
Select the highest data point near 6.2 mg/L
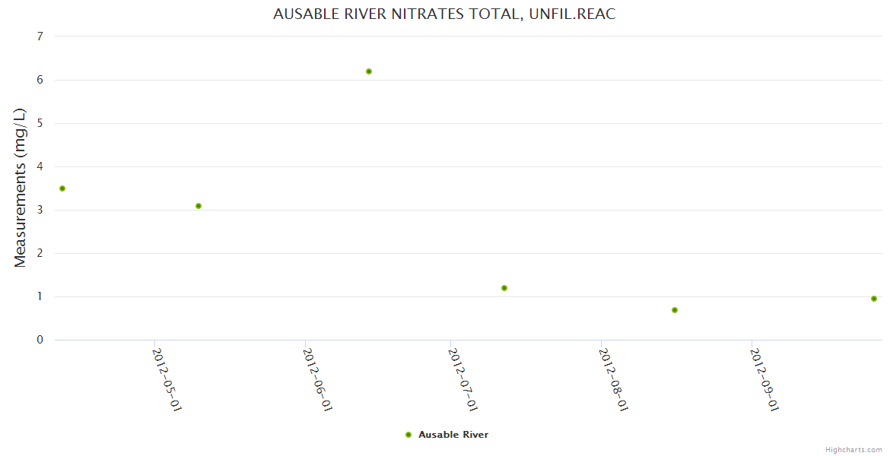(369, 71)
